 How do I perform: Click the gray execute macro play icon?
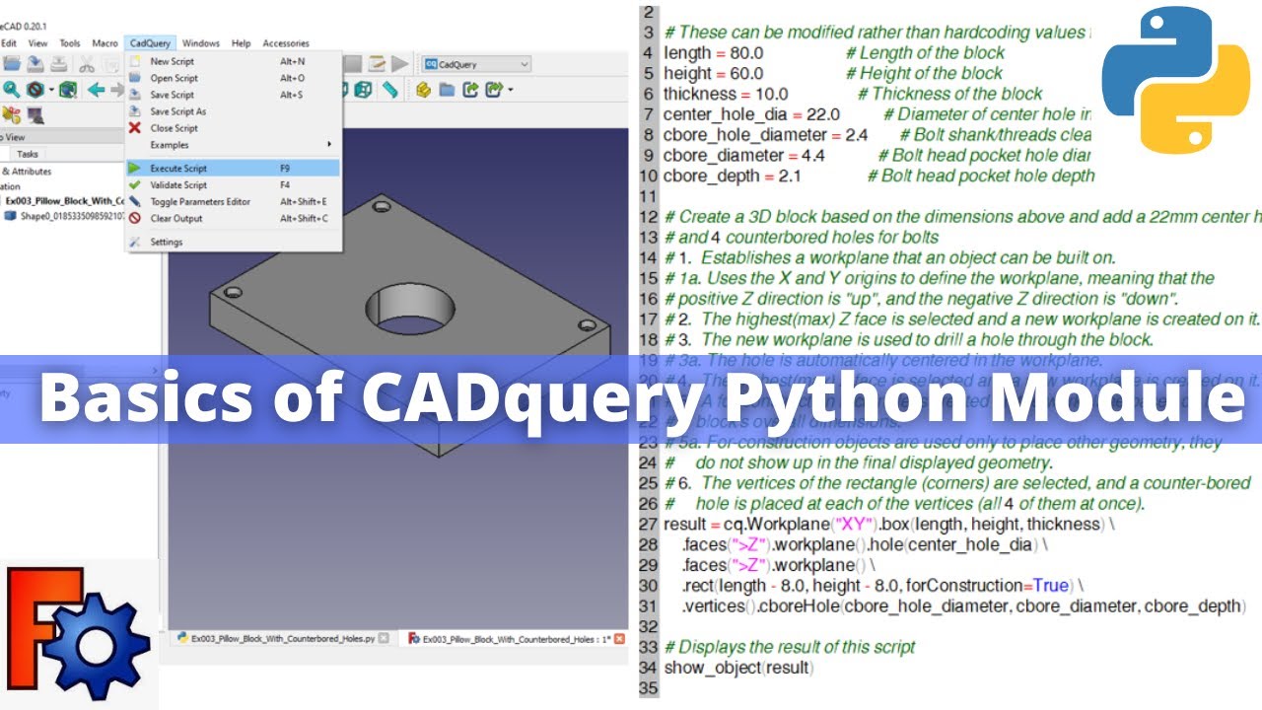399,64
